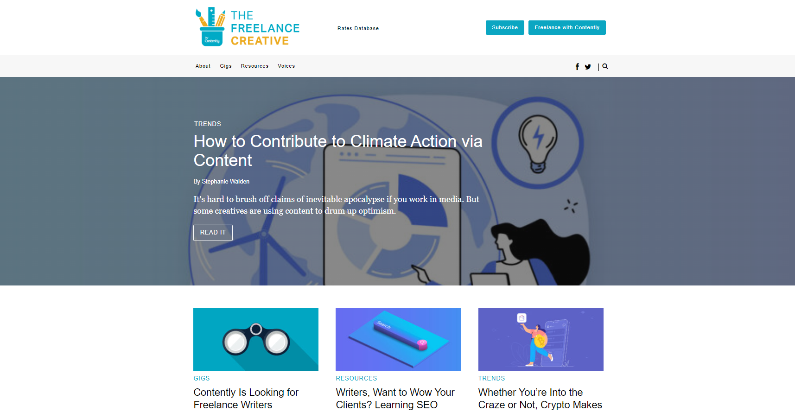Screen dimensions: 795x412
Task: Open the Rates Database link
Action: 358,28
